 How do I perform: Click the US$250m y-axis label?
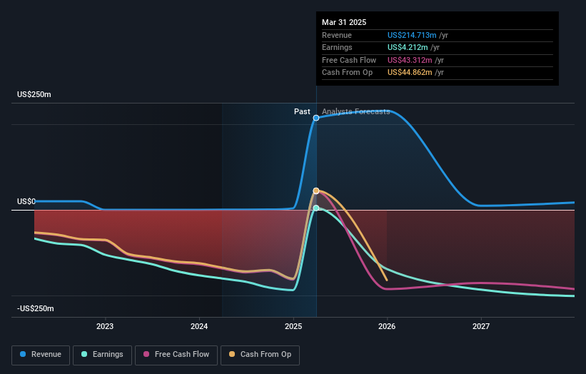click(x=34, y=94)
